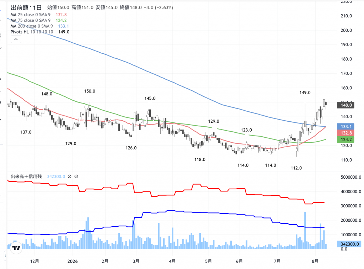Click the first ∅ icon beside 342300.0

[x=69, y=176]
